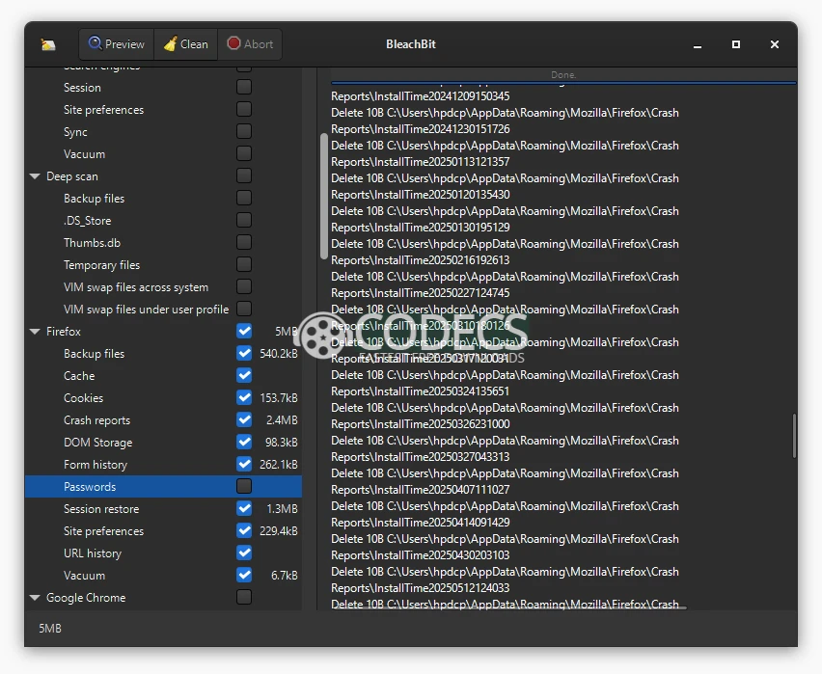The height and width of the screenshot is (674, 822).
Task: Check the Thumbs.db checkbox
Action: (244, 243)
